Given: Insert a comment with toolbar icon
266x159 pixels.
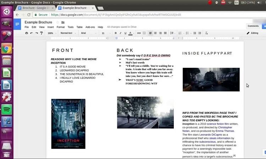Looking at the screenshot, I should pyautogui.click(x=144, y=33).
